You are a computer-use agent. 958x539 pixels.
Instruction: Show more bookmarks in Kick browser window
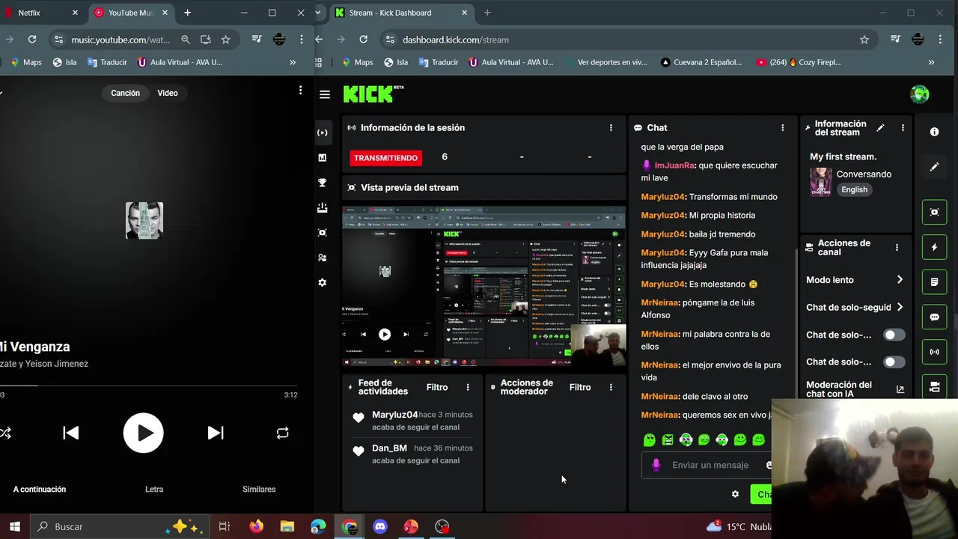931,62
